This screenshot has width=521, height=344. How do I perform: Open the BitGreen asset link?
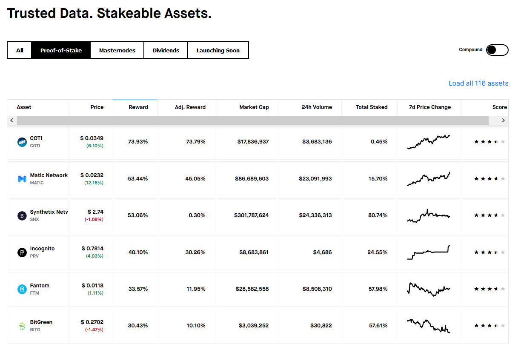pyautogui.click(x=41, y=322)
